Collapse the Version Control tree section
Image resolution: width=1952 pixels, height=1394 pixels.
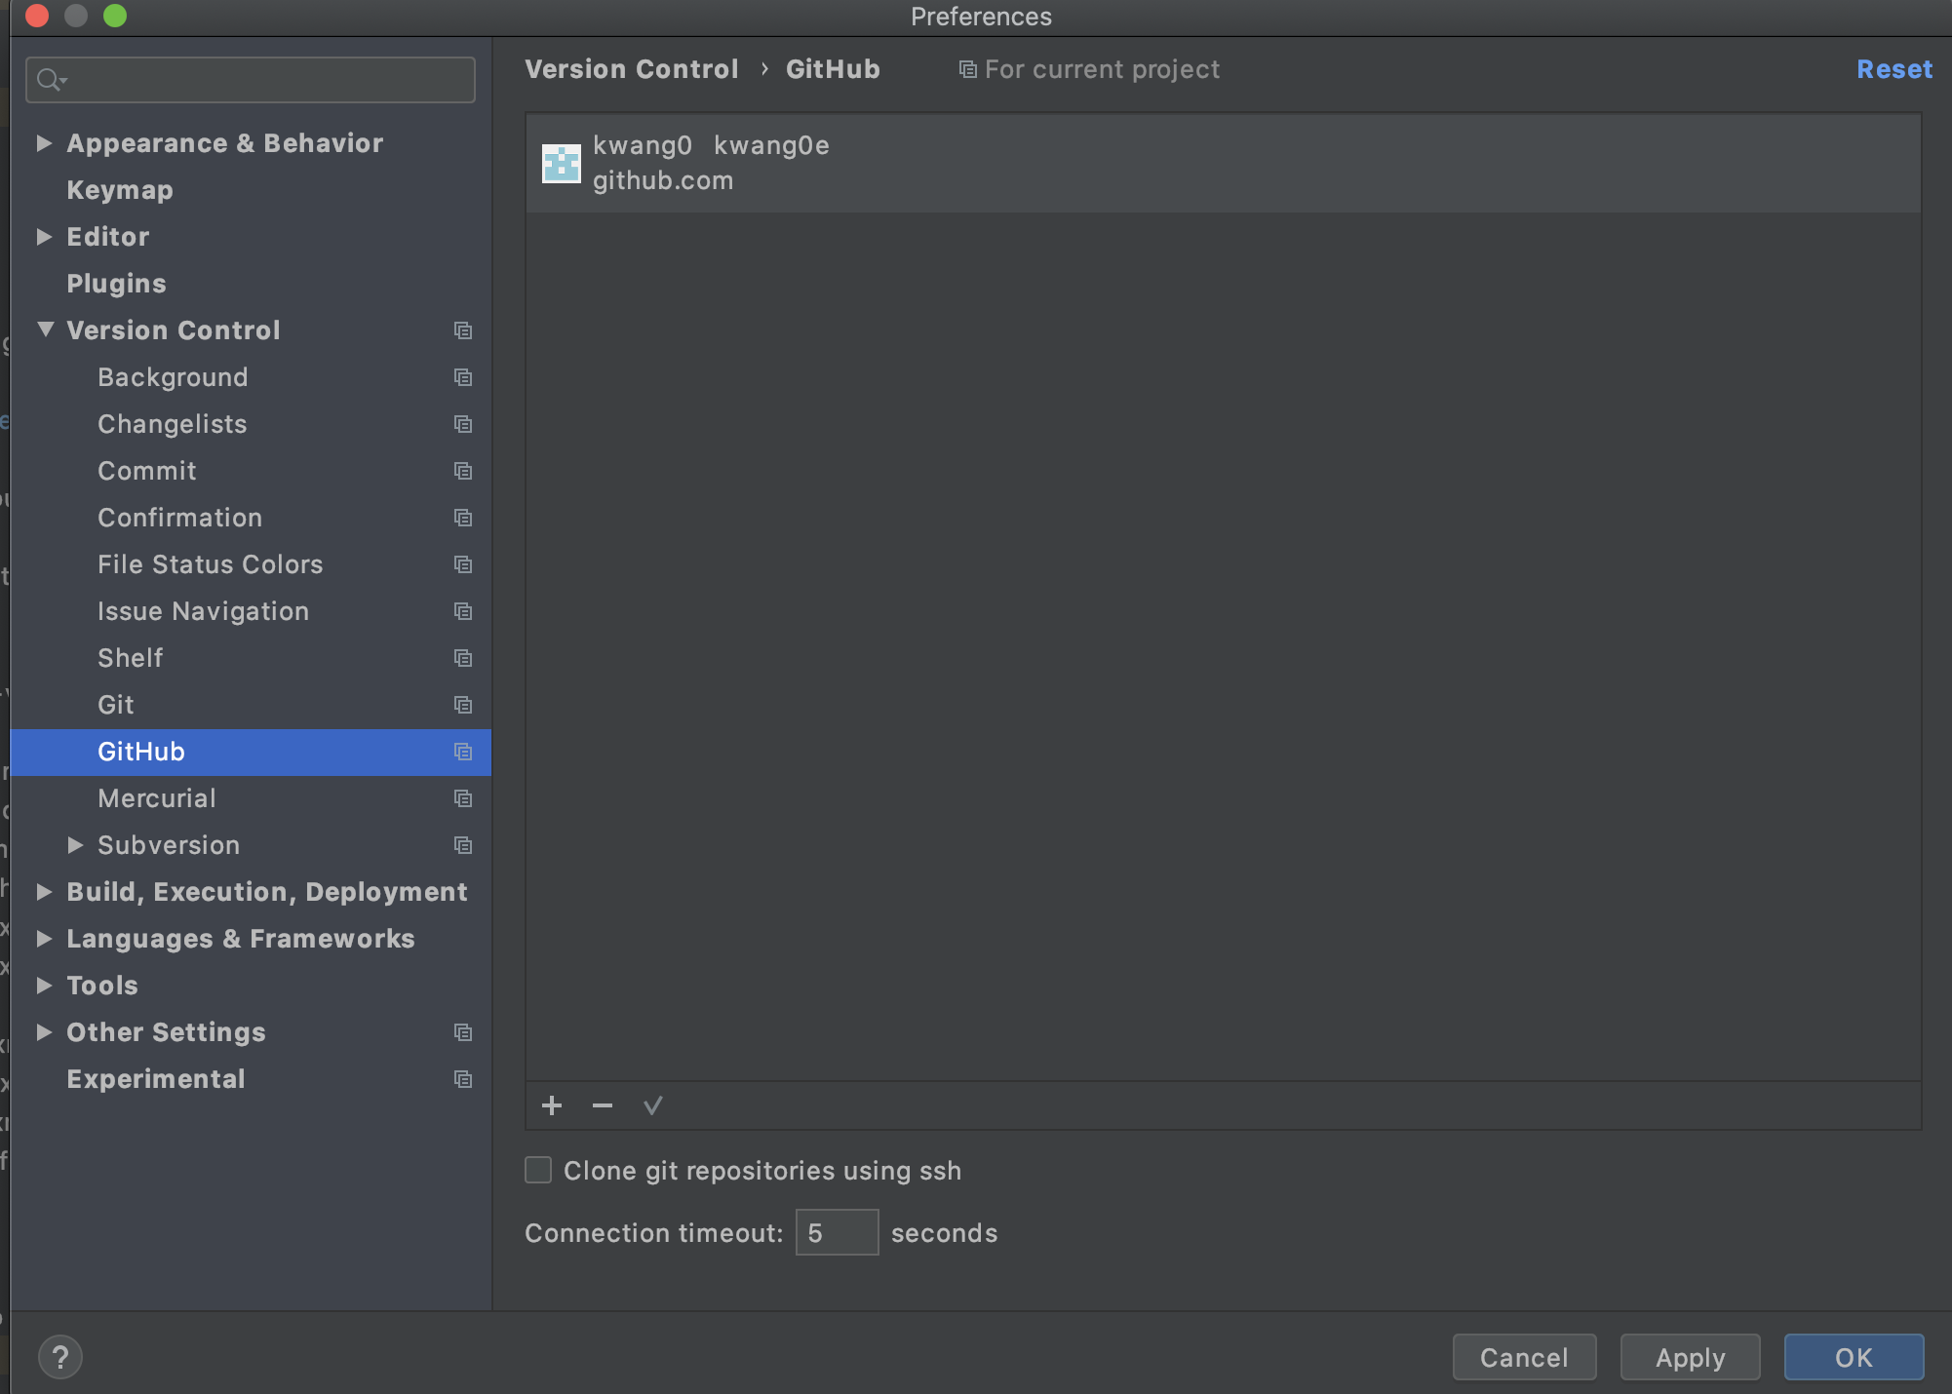45,329
